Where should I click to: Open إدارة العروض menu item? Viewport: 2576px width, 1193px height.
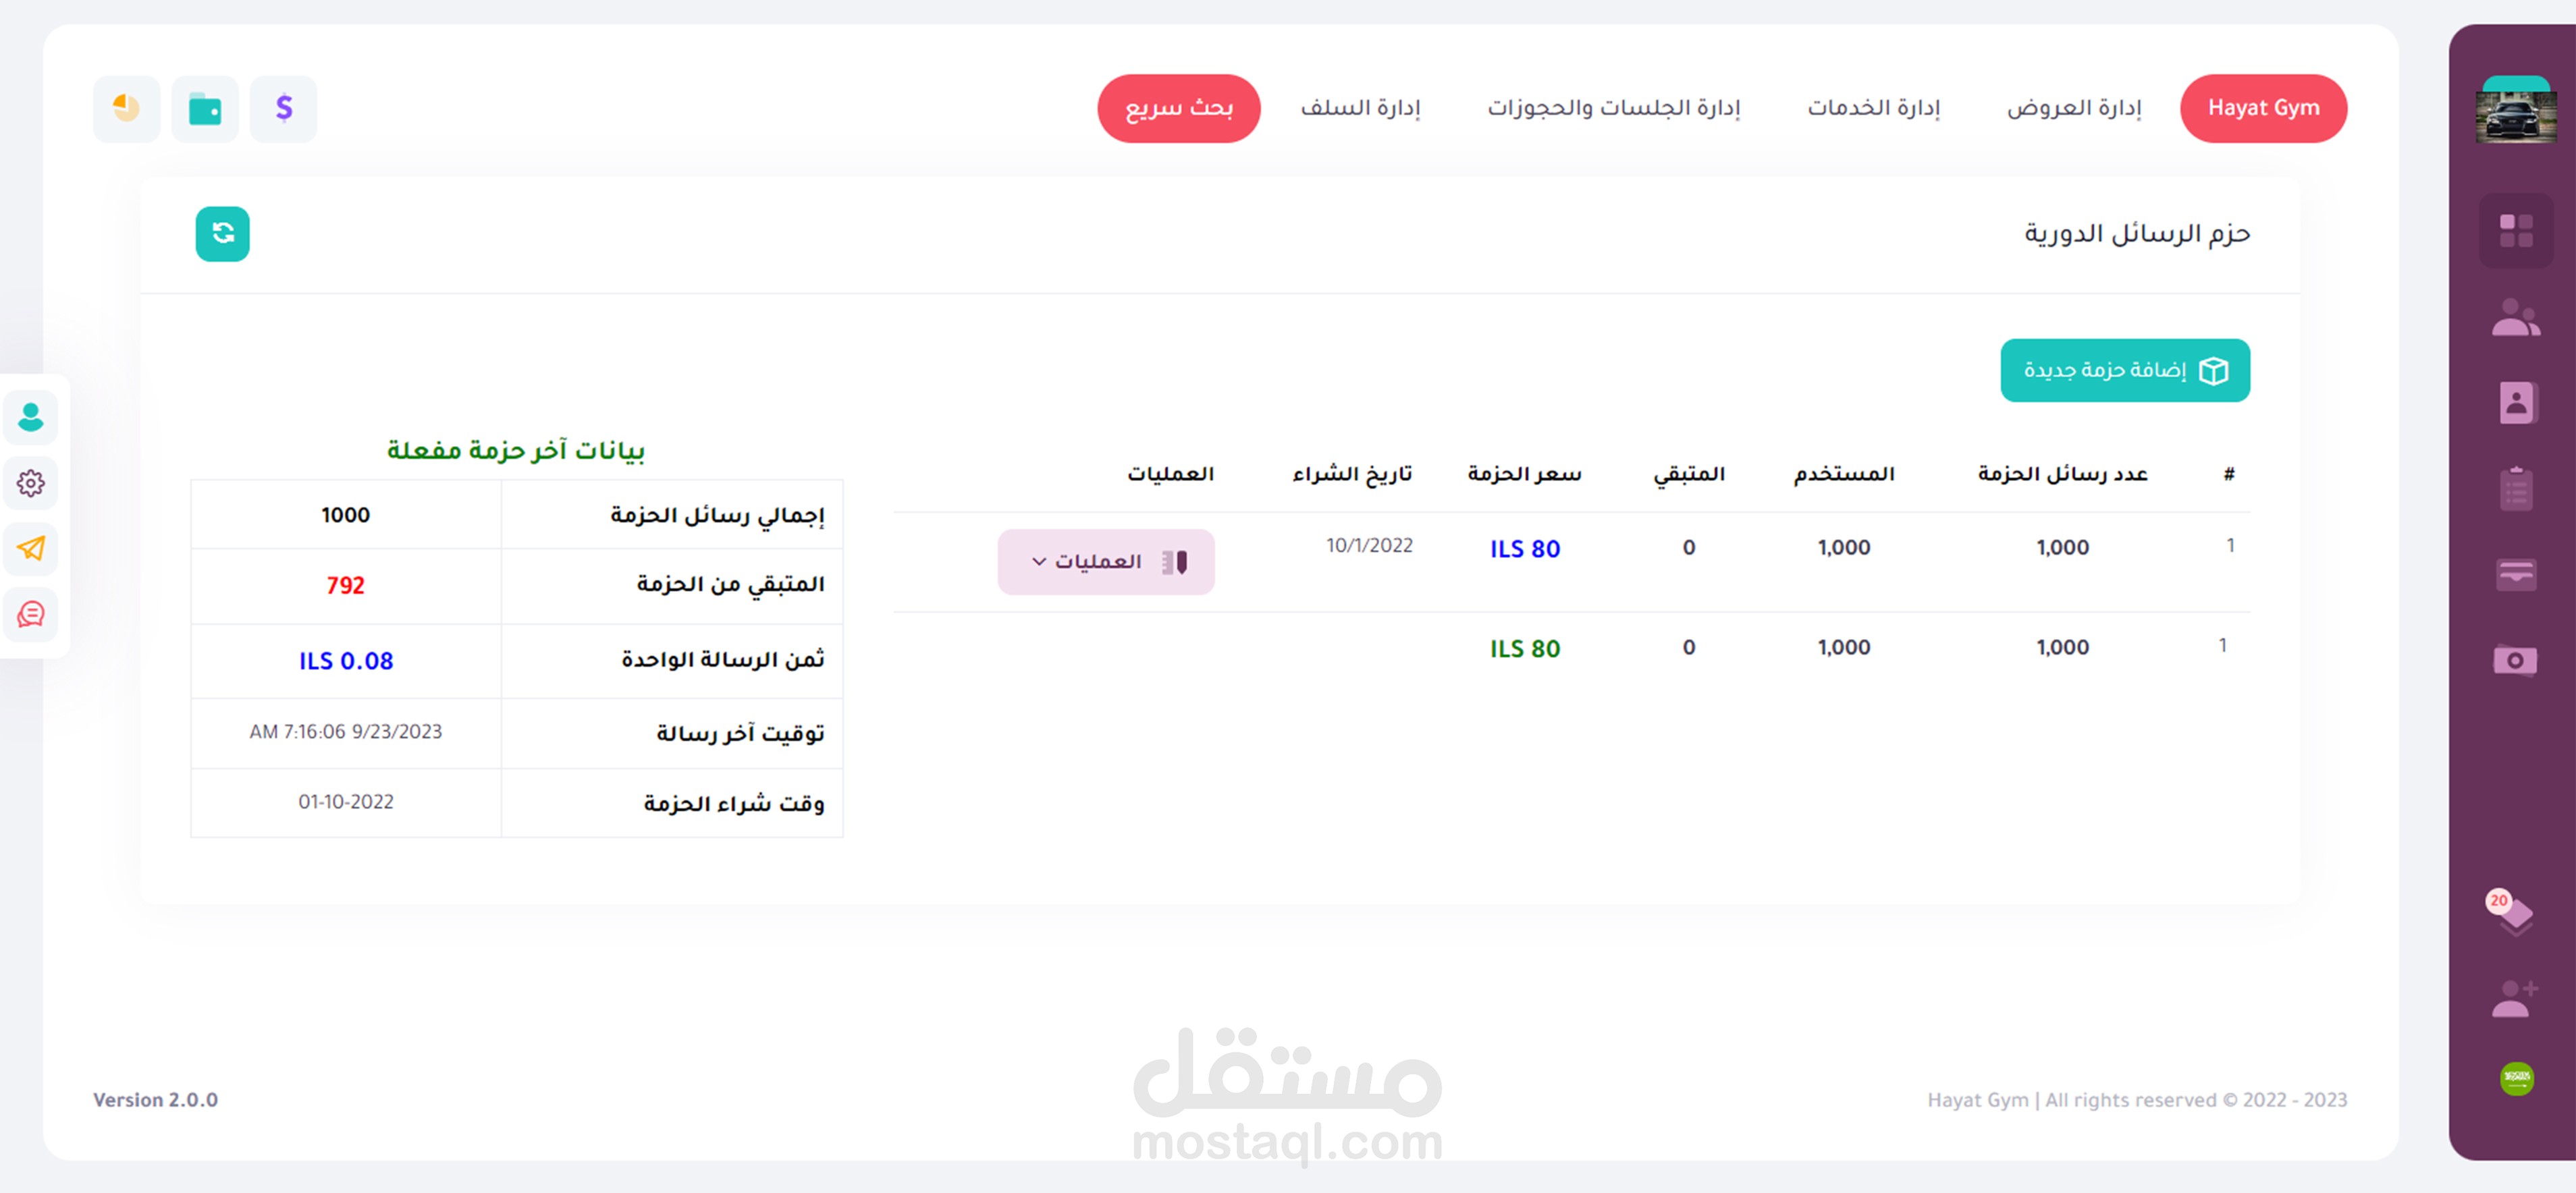[x=2074, y=108]
